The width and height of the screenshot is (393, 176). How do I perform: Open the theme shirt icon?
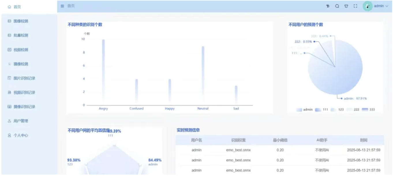(x=346, y=6)
